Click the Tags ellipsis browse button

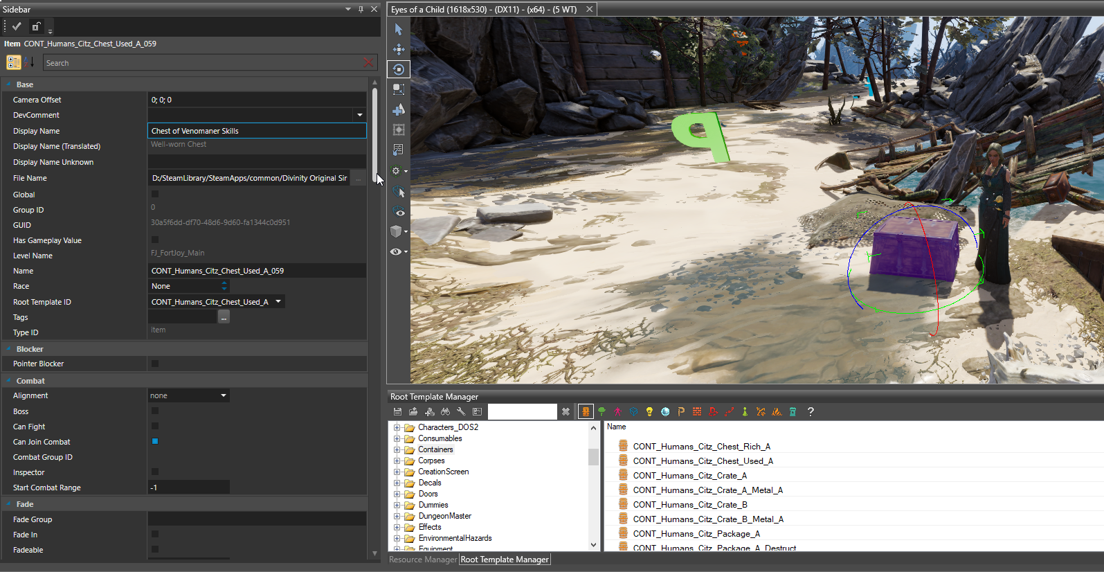(x=224, y=316)
